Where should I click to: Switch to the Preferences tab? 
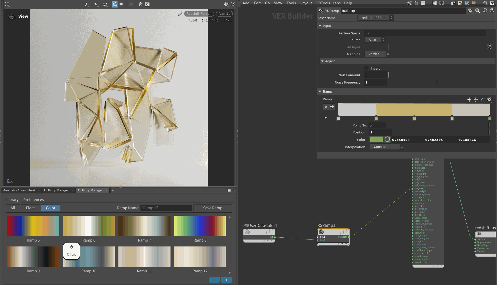[x=33, y=200]
